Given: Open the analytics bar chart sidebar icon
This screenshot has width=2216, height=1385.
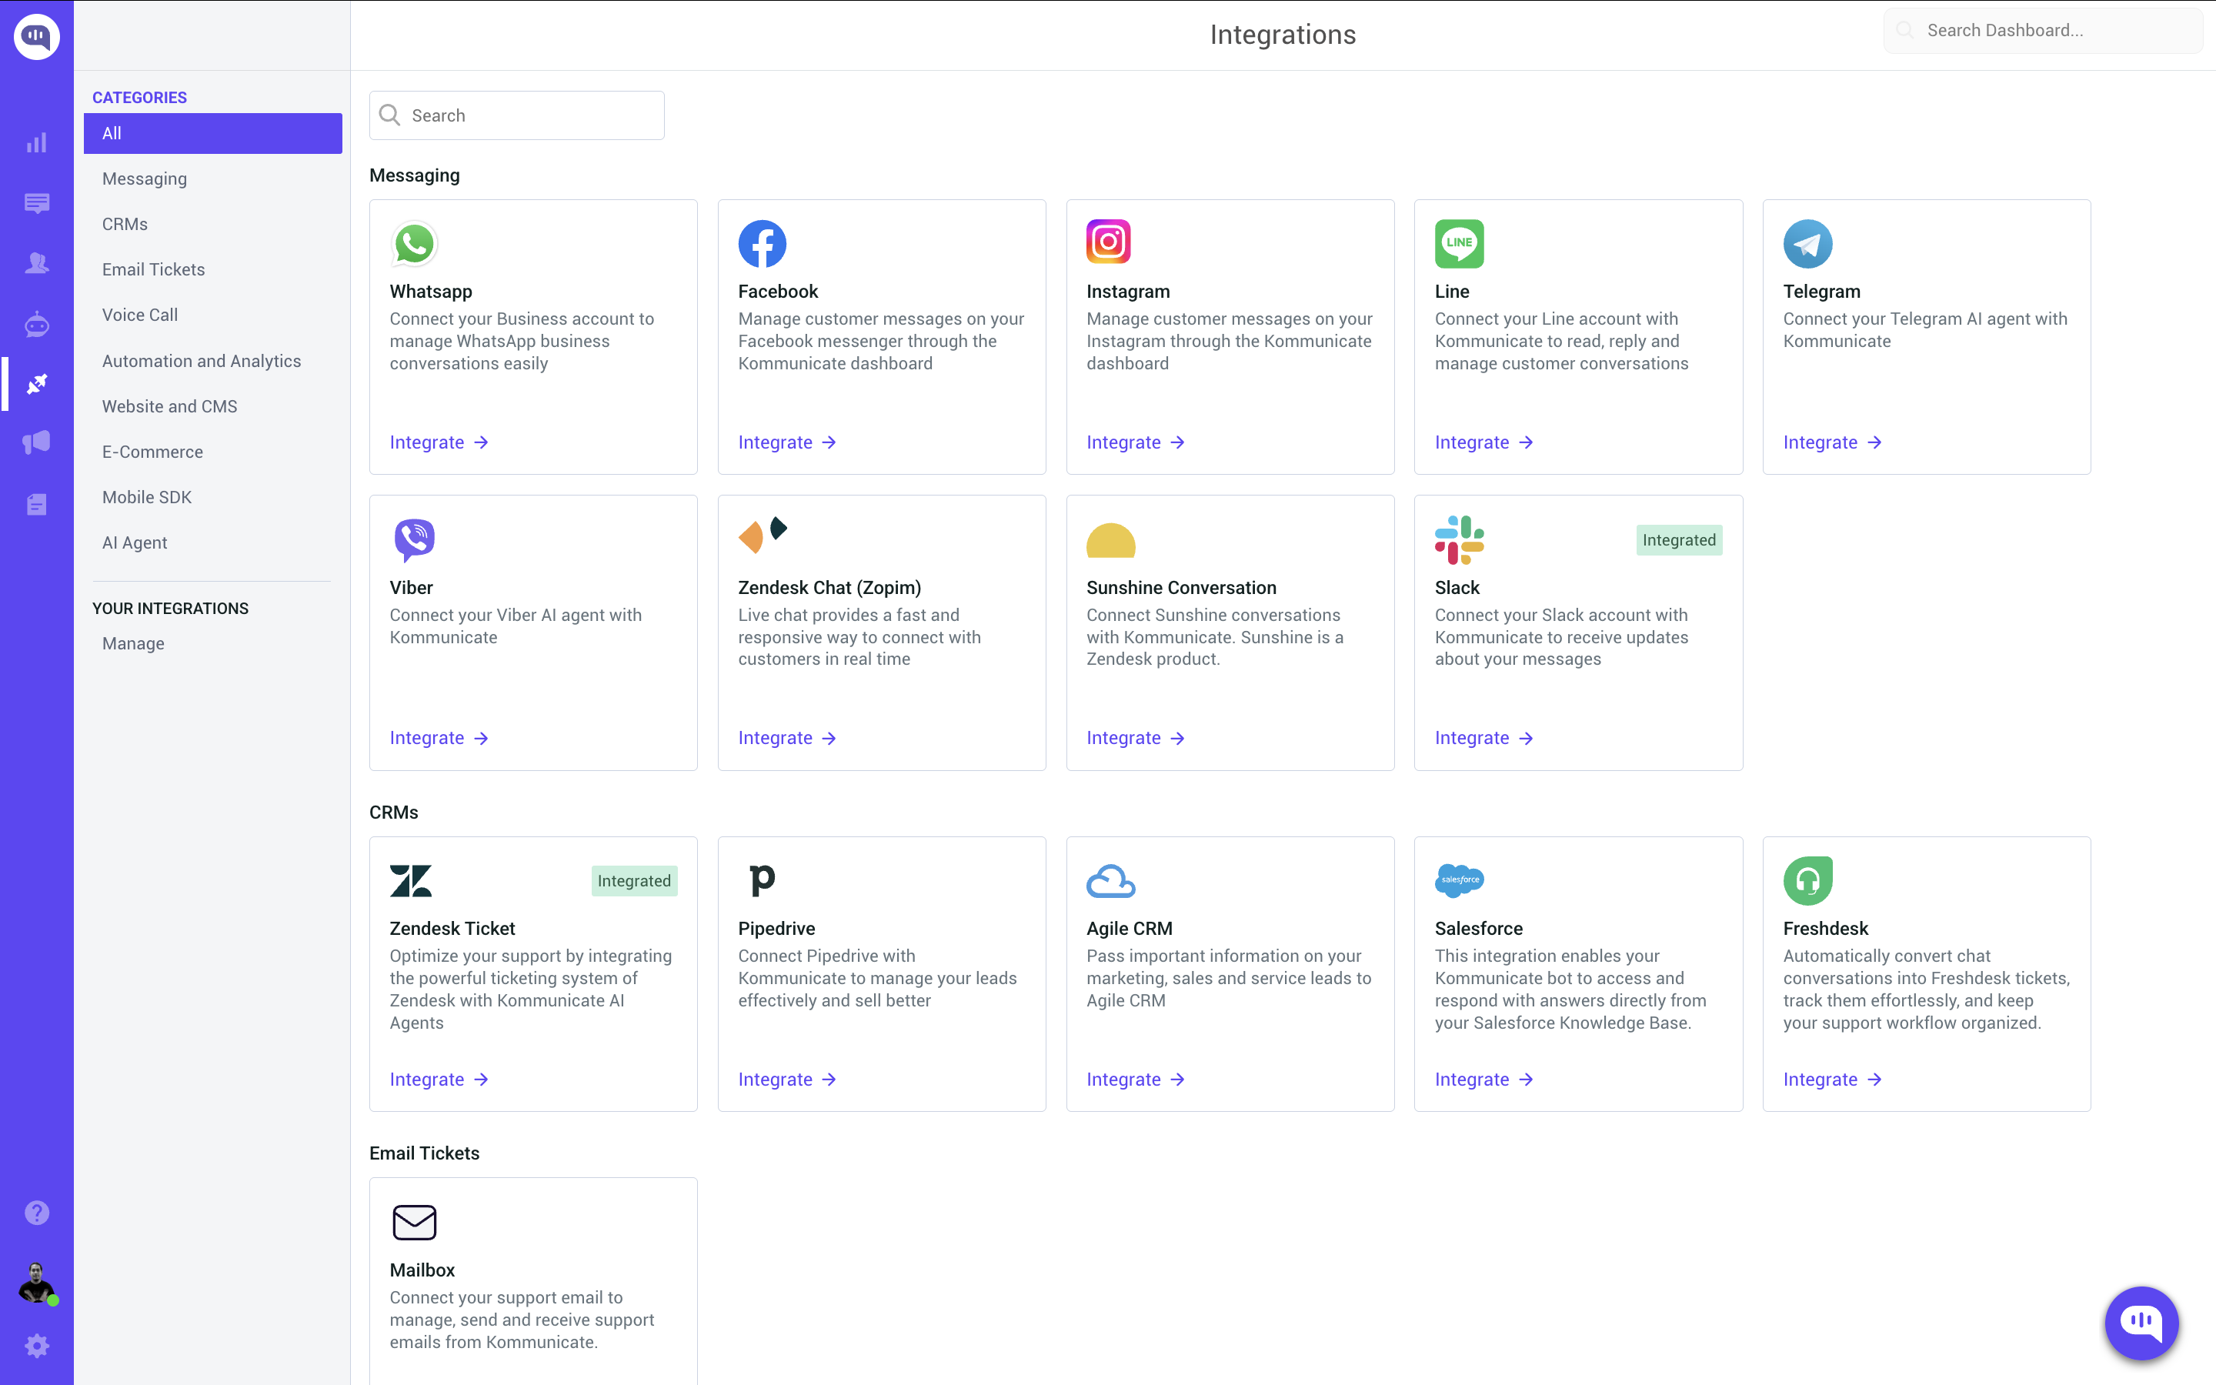Looking at the screenshot, I should pos(37,143).
